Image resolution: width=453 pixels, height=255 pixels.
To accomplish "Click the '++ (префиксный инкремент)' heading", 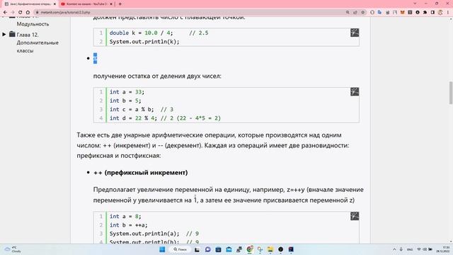I will (x=140, y=172).
